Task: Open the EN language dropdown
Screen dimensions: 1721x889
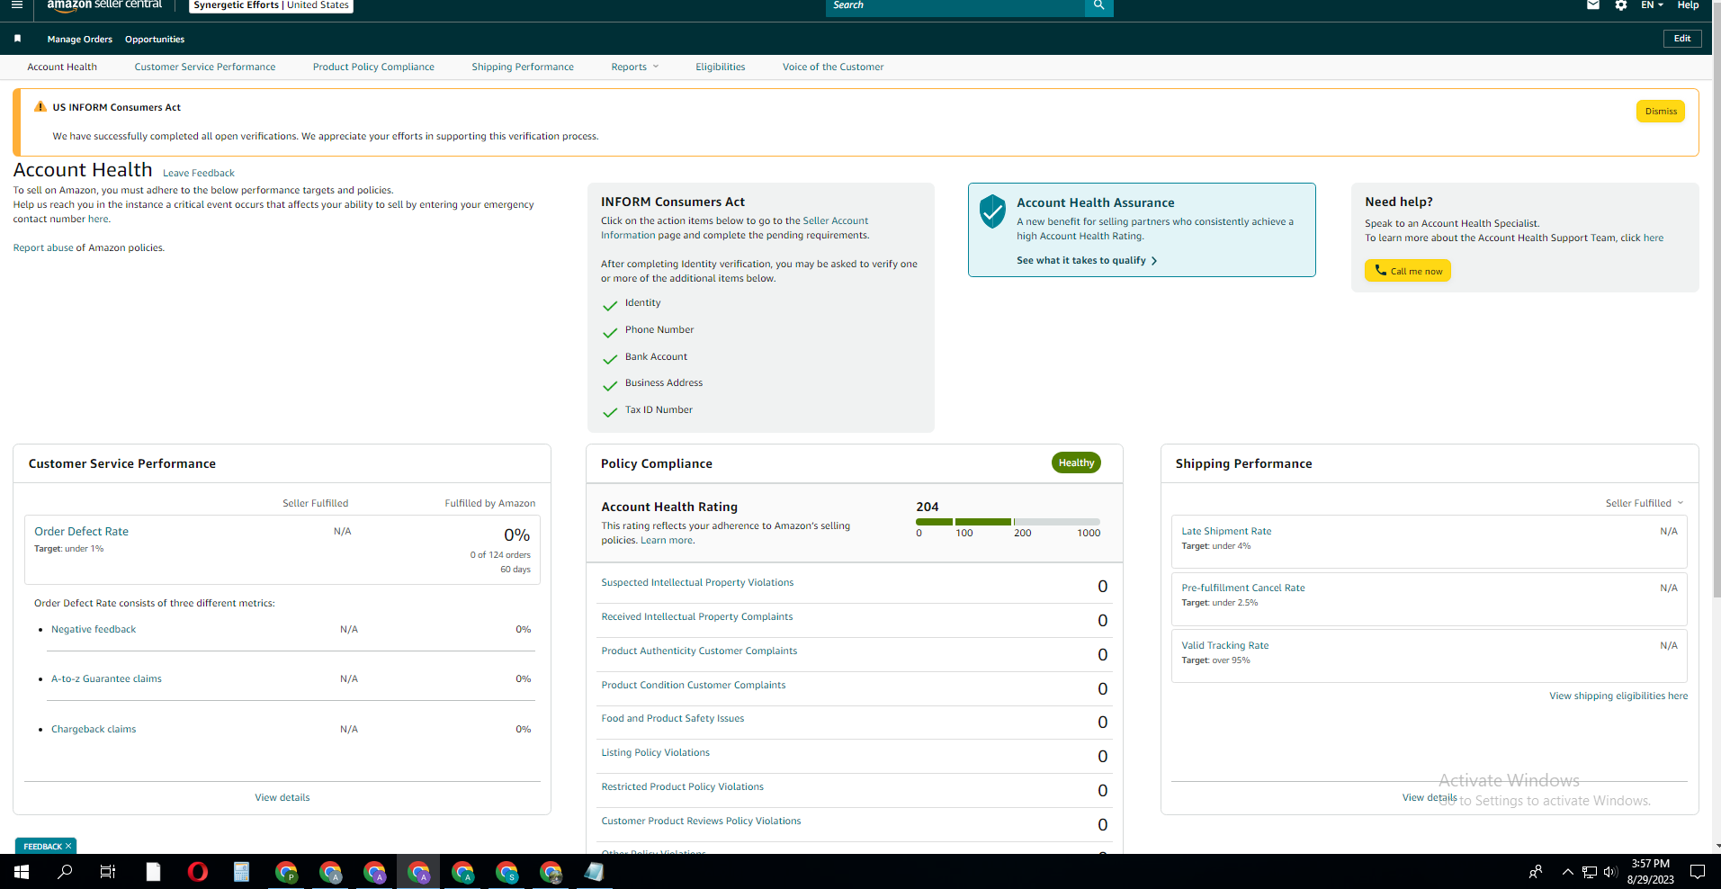Action: click(1652, 5)
